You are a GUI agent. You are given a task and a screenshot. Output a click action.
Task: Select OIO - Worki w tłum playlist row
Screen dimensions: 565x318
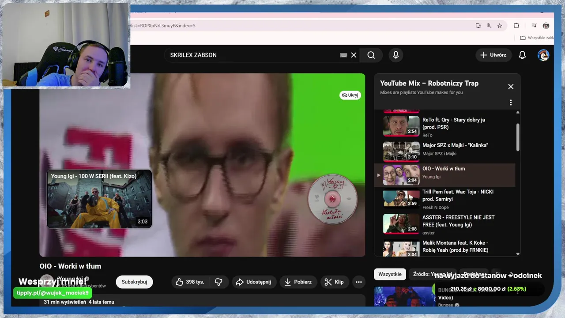(x=445, y=175)
